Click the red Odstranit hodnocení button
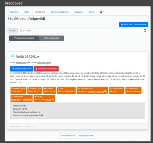The image size is (153, 143). [x=46, y=69]
